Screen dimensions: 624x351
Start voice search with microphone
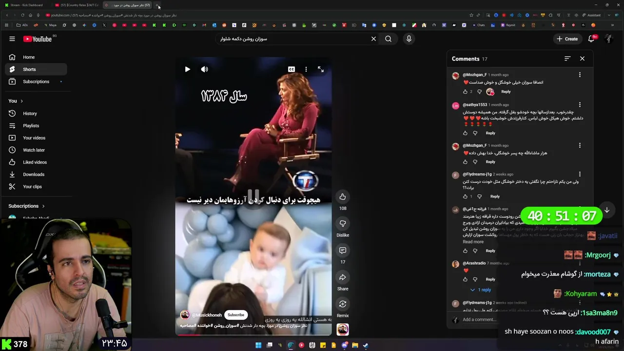[x=409, y=39]
